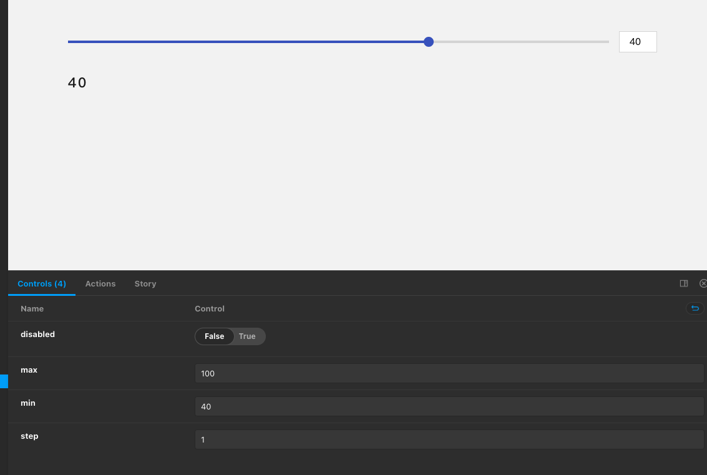This screenshot has width=707, height=475.
Task: Select the min value input showing 40
Action: (449, 406)
